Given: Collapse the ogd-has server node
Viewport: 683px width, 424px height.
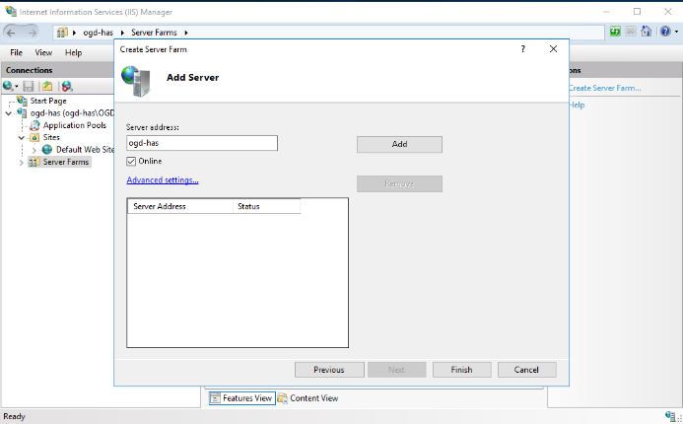Looking at the screenshot, I should pyautogui.click(x=8, y=113).
